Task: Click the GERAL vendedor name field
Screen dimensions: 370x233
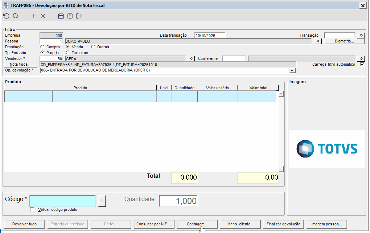Action: pos(125,58)
